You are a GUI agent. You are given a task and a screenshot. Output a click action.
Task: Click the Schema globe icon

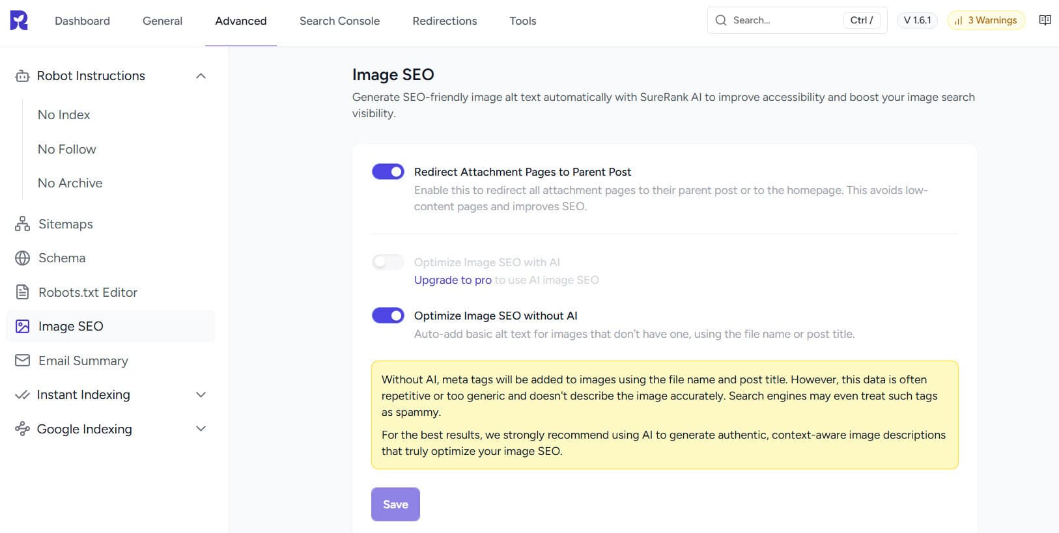coord(22,258)
